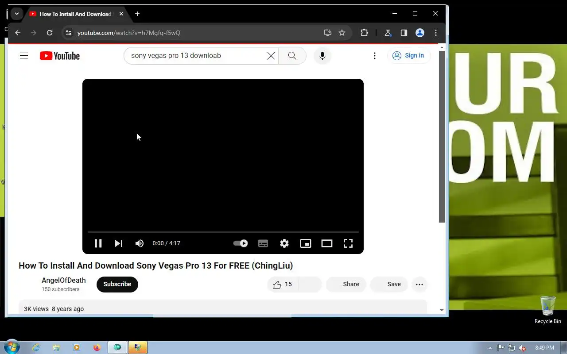Switch to theater mode
The height and width of the screenshot is (354, 567).
coord(327,243)
